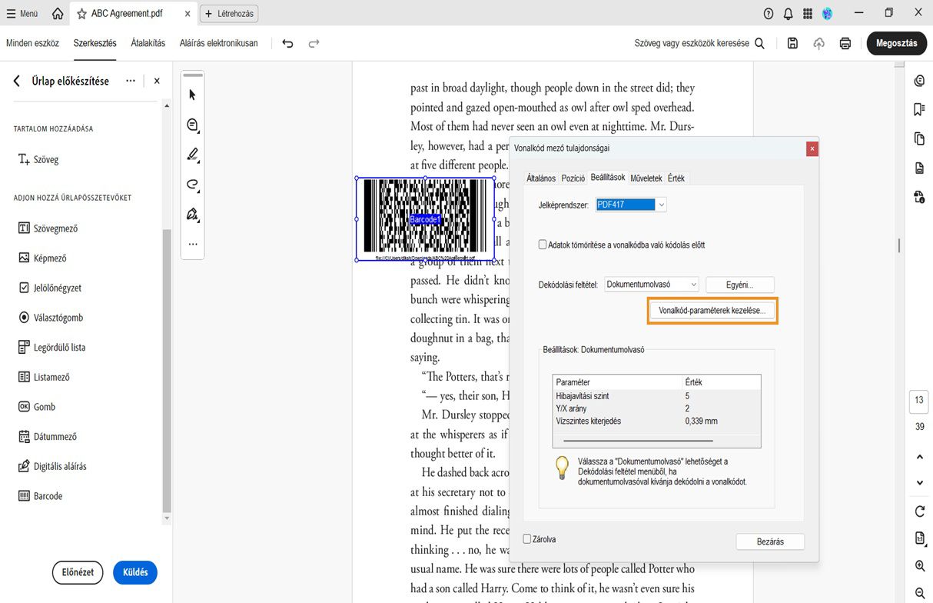This screenshot has width=933, height=603.
Task: Add a Szövegmező form field
Action: (x=48, y=228)
